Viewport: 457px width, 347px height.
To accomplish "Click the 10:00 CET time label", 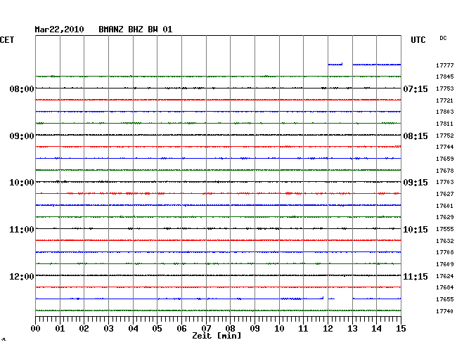I will (x=22, y=183).
